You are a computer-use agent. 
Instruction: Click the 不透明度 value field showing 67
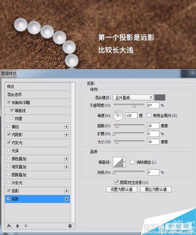coord(153,105)
